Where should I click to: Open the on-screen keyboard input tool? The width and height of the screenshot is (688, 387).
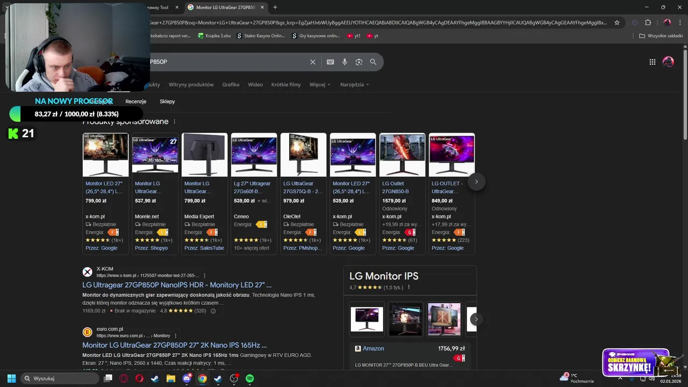point(331,62)
